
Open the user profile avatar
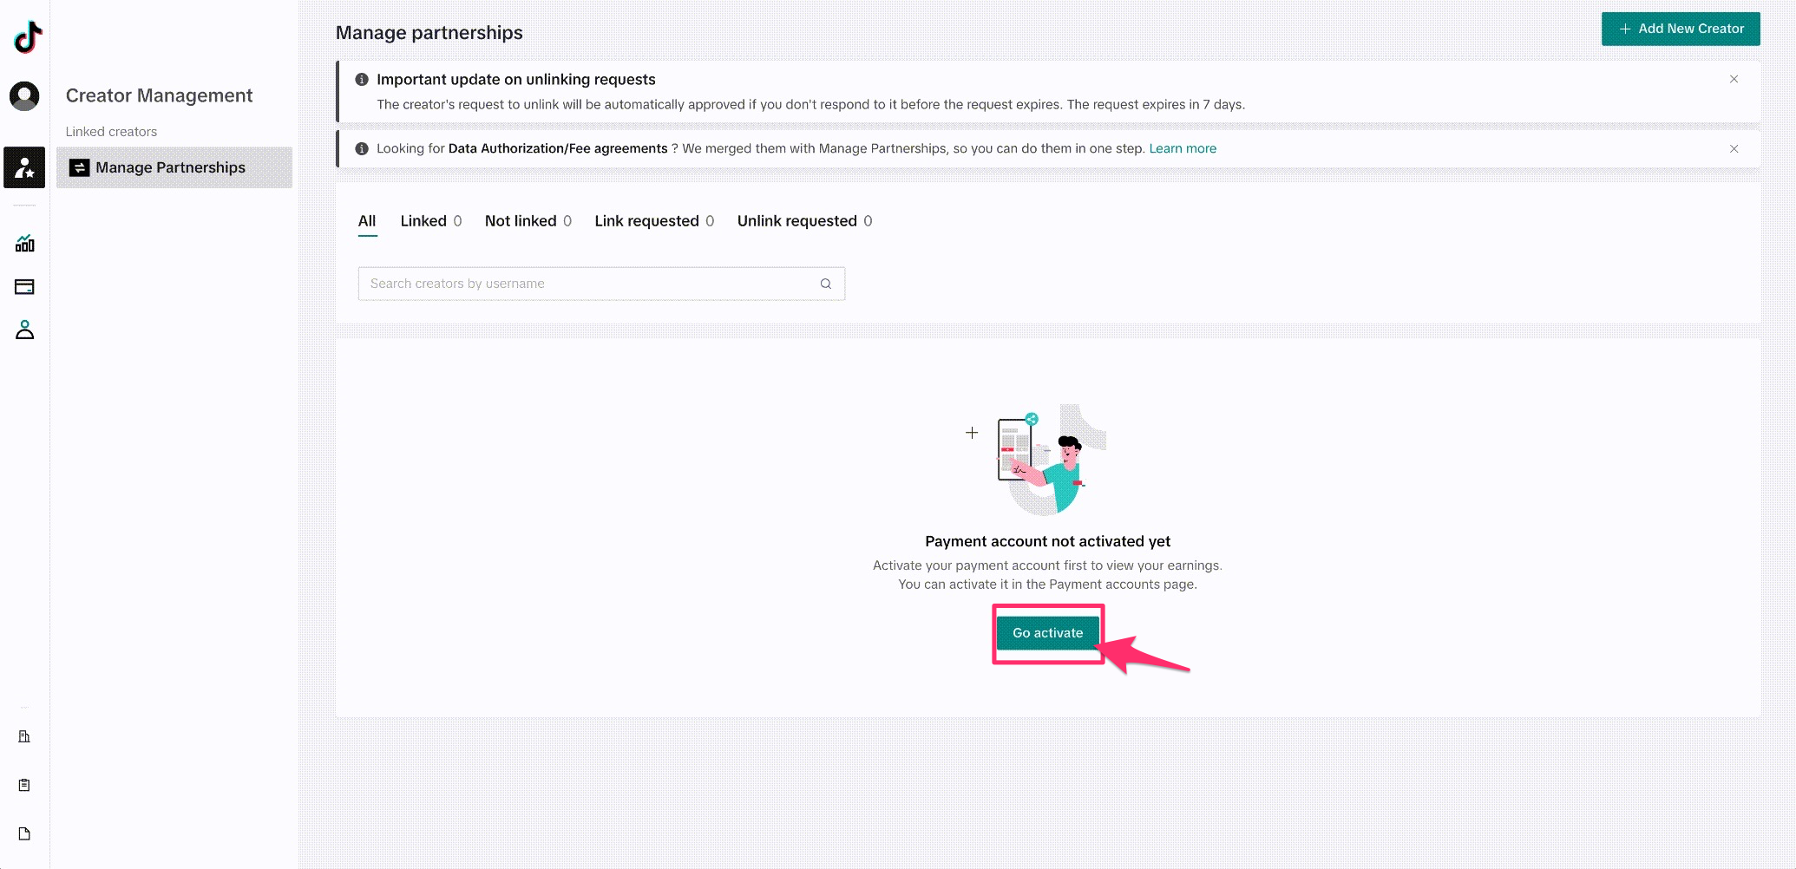(24, 96)
